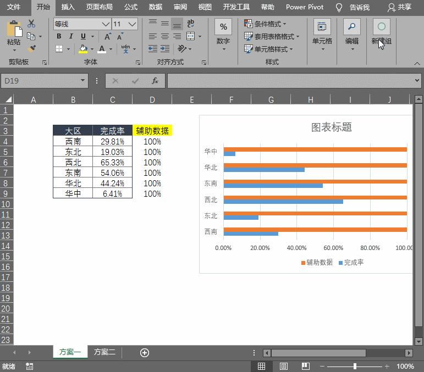Apply font color with A icon
This screenshot has height=372, width=424.
click(x=102, y=49)
